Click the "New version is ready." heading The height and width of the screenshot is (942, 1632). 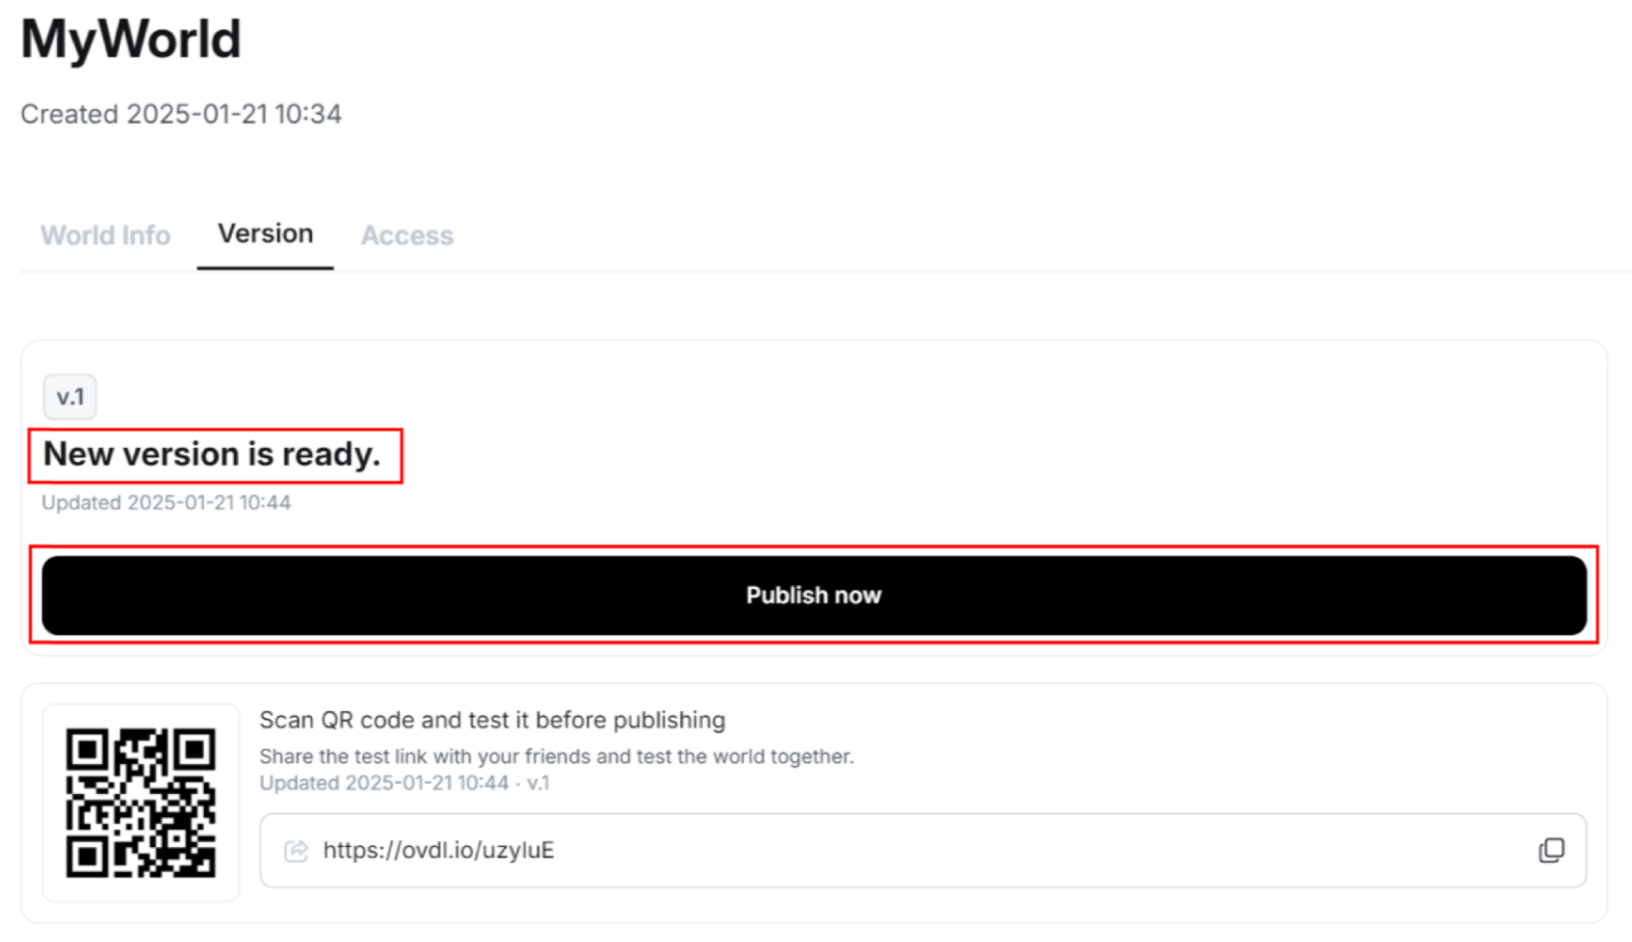click(x=212, y=454)
